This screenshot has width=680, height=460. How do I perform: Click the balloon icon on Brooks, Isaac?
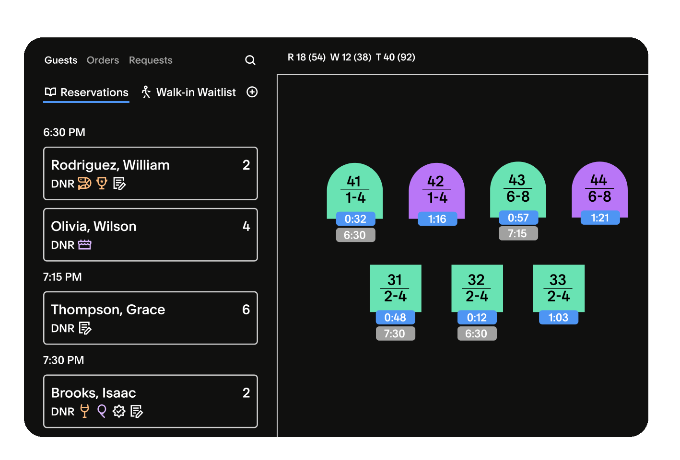102,411
